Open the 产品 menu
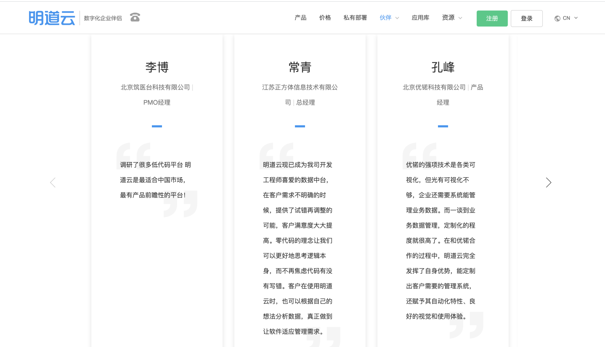This screenshot has width=605, height=347. pos(300,18)
